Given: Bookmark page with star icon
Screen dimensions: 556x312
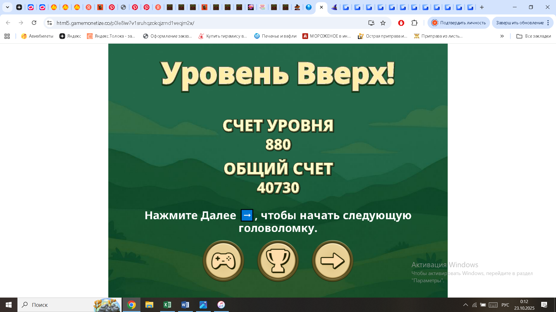Looking at the screenshot, I should pos(383,23).
